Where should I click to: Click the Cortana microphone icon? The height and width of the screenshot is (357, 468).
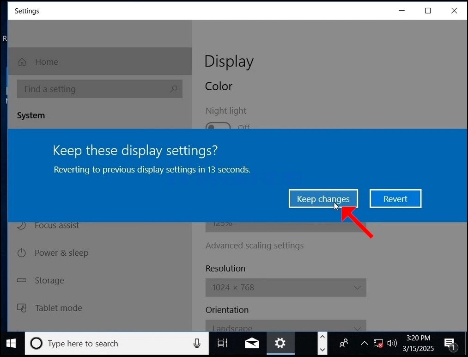pyautogui.click(x=197, y=343)
